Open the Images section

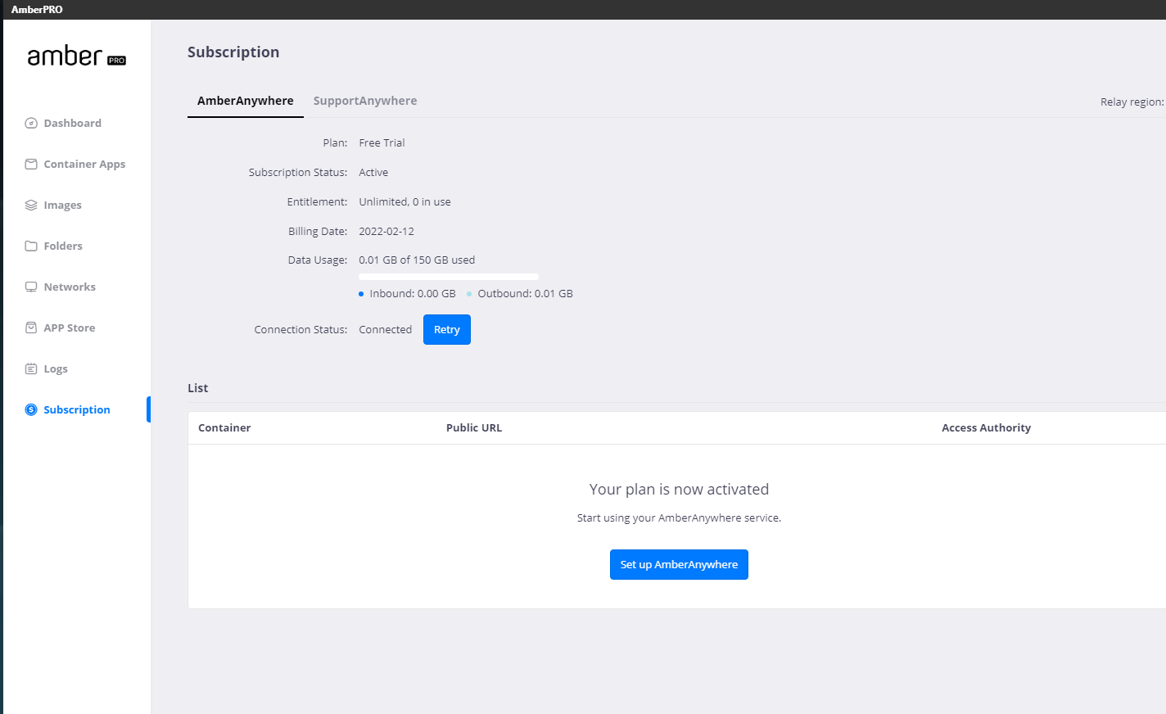62,206
